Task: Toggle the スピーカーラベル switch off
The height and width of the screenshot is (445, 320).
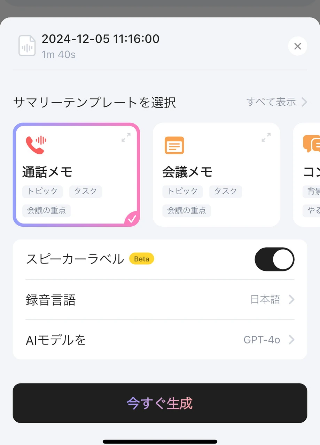Action: pos(274,259)
